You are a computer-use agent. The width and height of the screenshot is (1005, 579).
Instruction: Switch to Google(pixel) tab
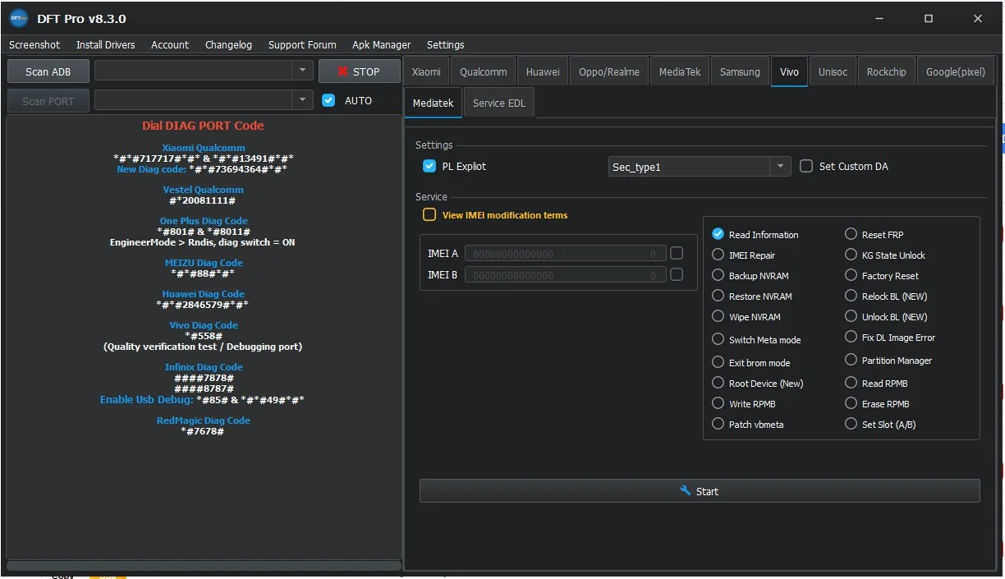click(956, 71)
